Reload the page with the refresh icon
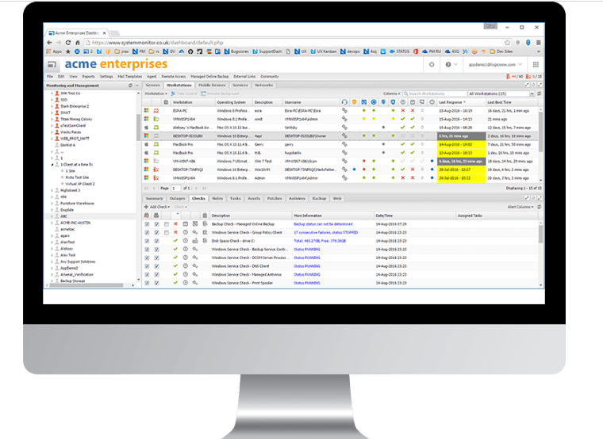Image resolution: width=603 pixels, height=439 pixels. click(x=68, y=43)
